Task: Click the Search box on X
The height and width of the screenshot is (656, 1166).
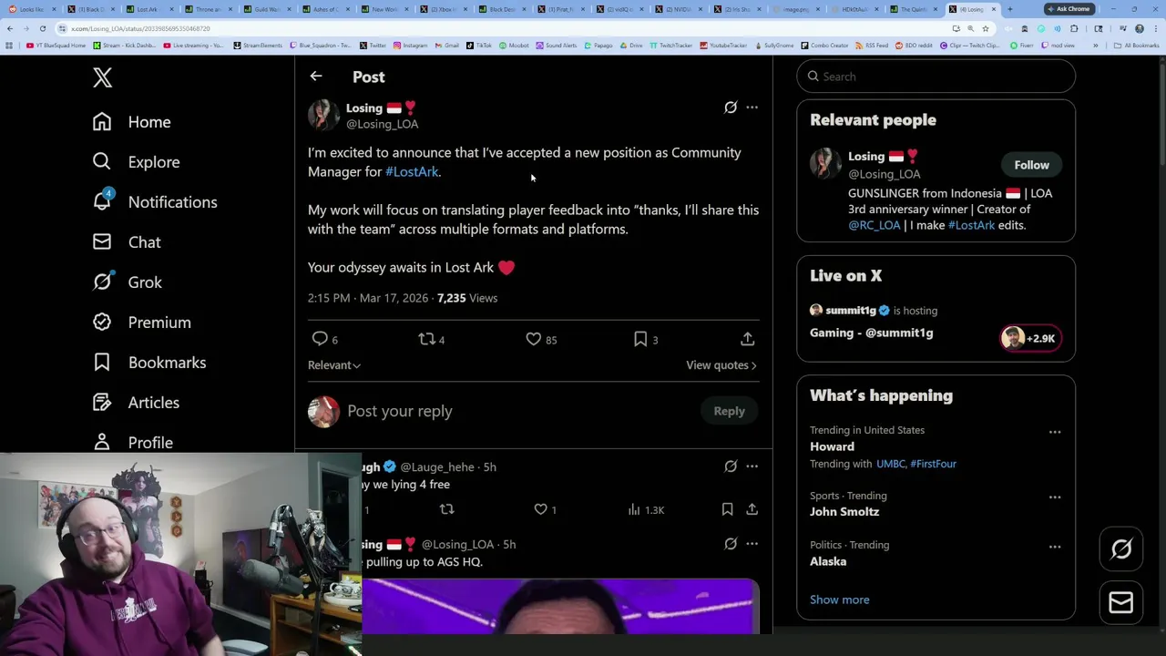Action: 936,77
